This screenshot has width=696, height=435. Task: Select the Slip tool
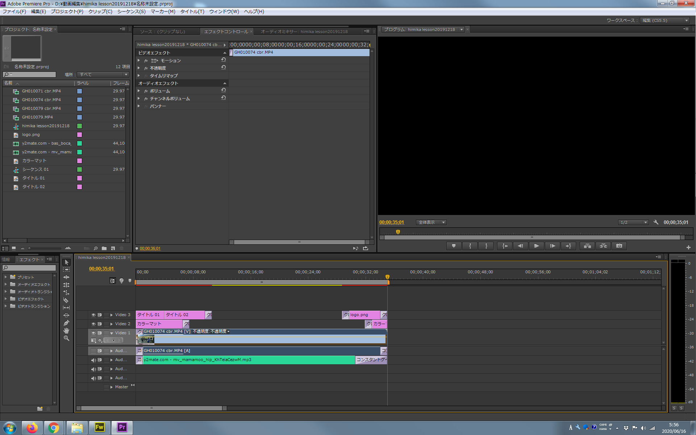pos(66,308)
